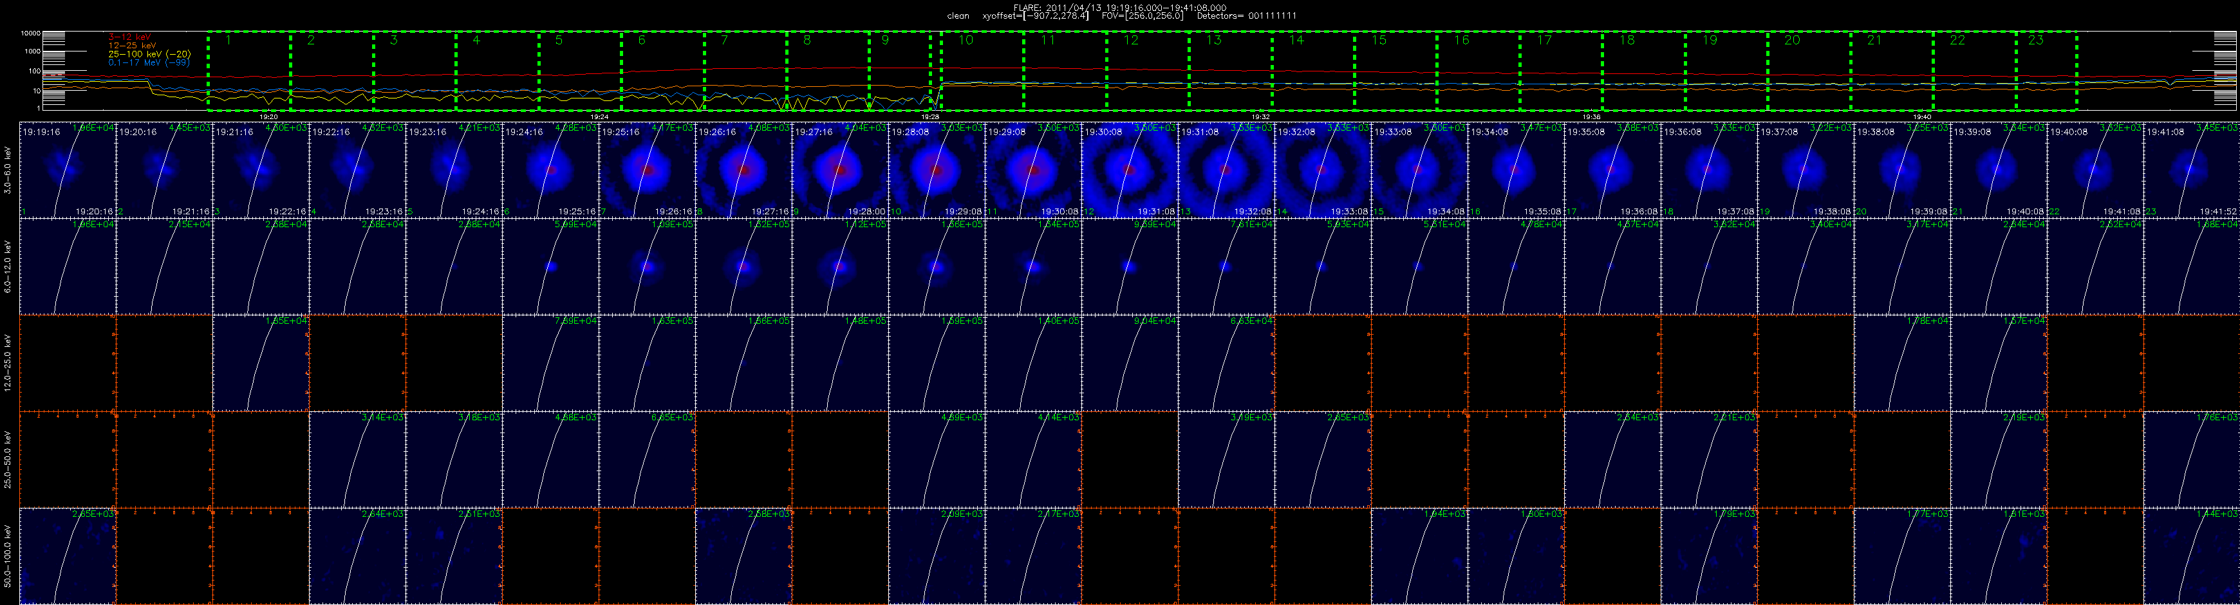This screenshot has height=605, width=2240.
Task: Click the 19:28 time axis tick label
Action: [x=929, y=116]
